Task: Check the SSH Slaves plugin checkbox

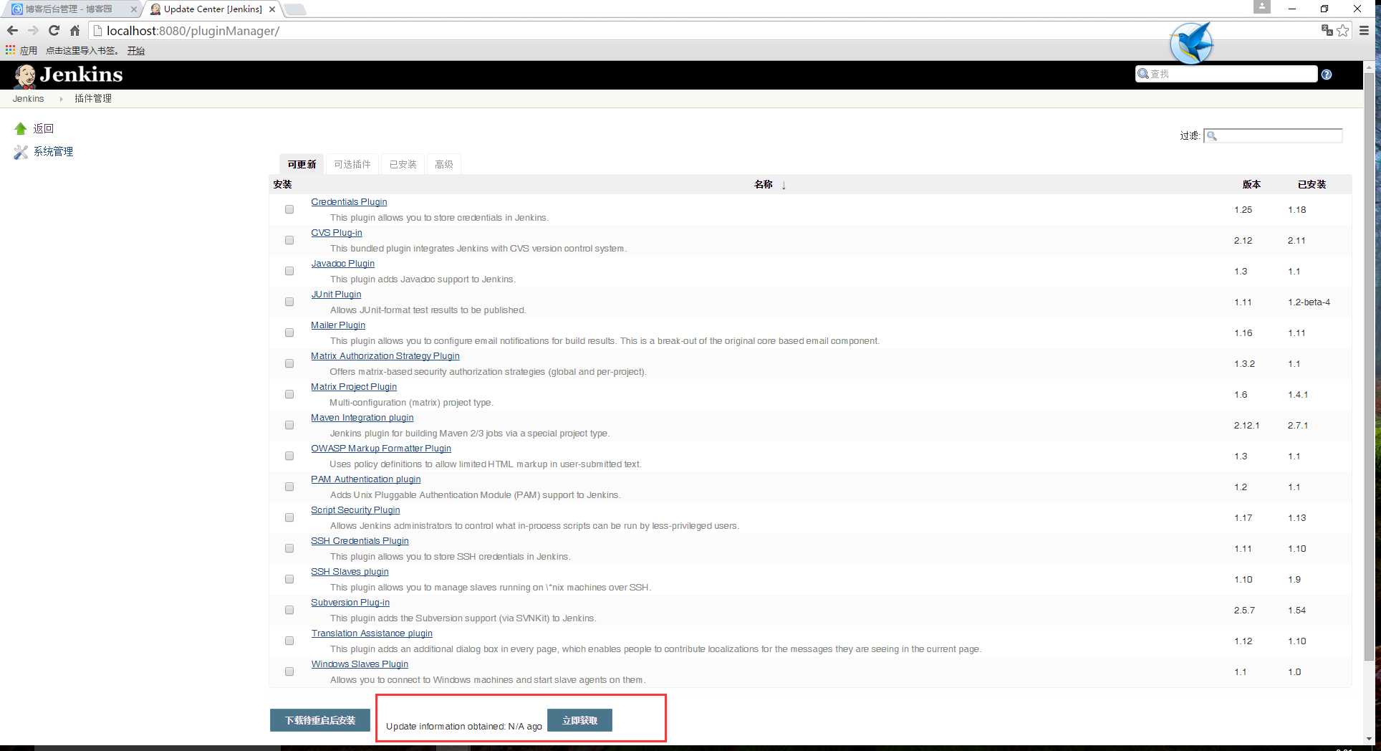Action: pyautogui.click(x=289, y=579)
